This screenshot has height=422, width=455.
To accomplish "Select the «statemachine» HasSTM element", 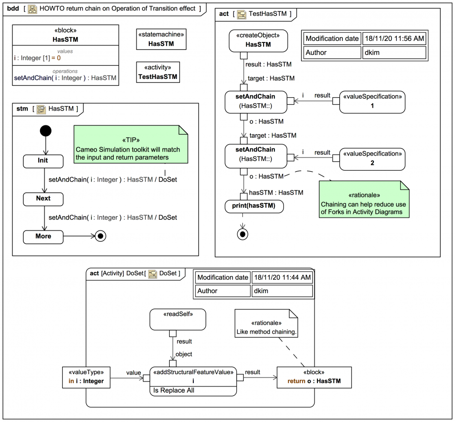I will (161, 39).
